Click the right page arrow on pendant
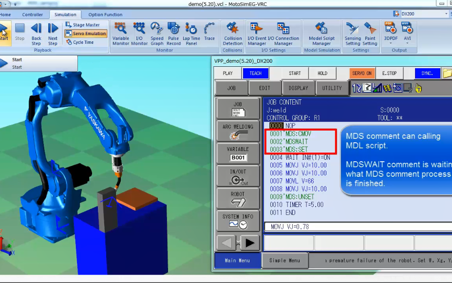Viewport: 452px width, 283px height. click(250, 243)
